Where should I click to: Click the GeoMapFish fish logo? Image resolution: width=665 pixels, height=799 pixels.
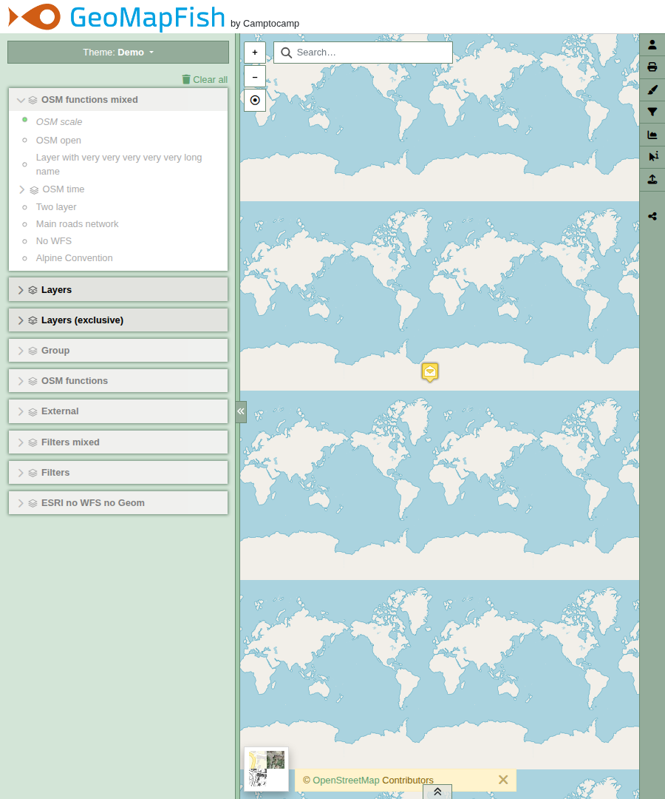(x=35, y=17)
